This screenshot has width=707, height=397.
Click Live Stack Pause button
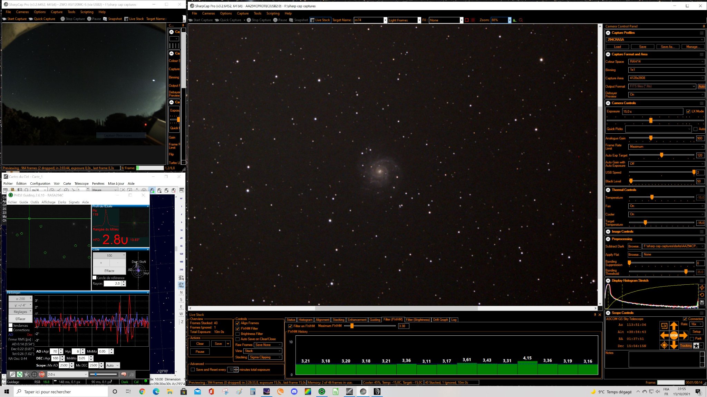tap(200, 352)
